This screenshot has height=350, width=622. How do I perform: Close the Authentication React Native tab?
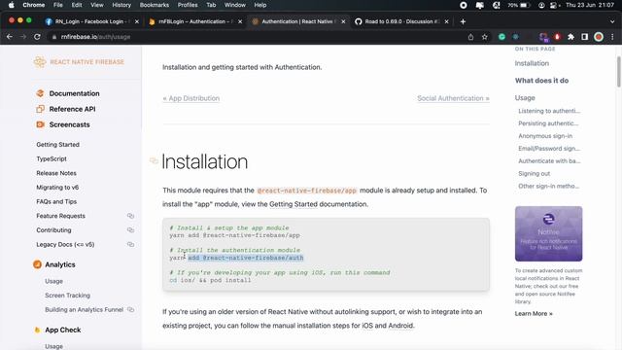coord(343,21)
